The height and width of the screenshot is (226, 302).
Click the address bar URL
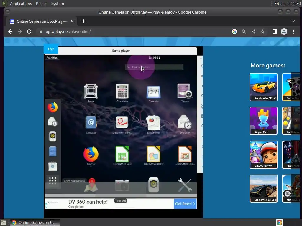[x=68, y=31]
